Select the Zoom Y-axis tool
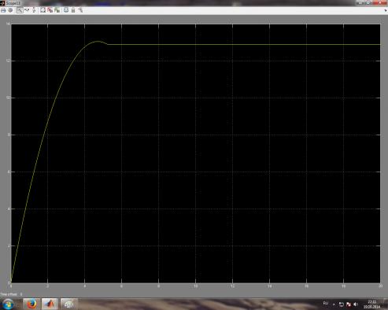Viewport: 388px width, 310px height. coord(35,10)
